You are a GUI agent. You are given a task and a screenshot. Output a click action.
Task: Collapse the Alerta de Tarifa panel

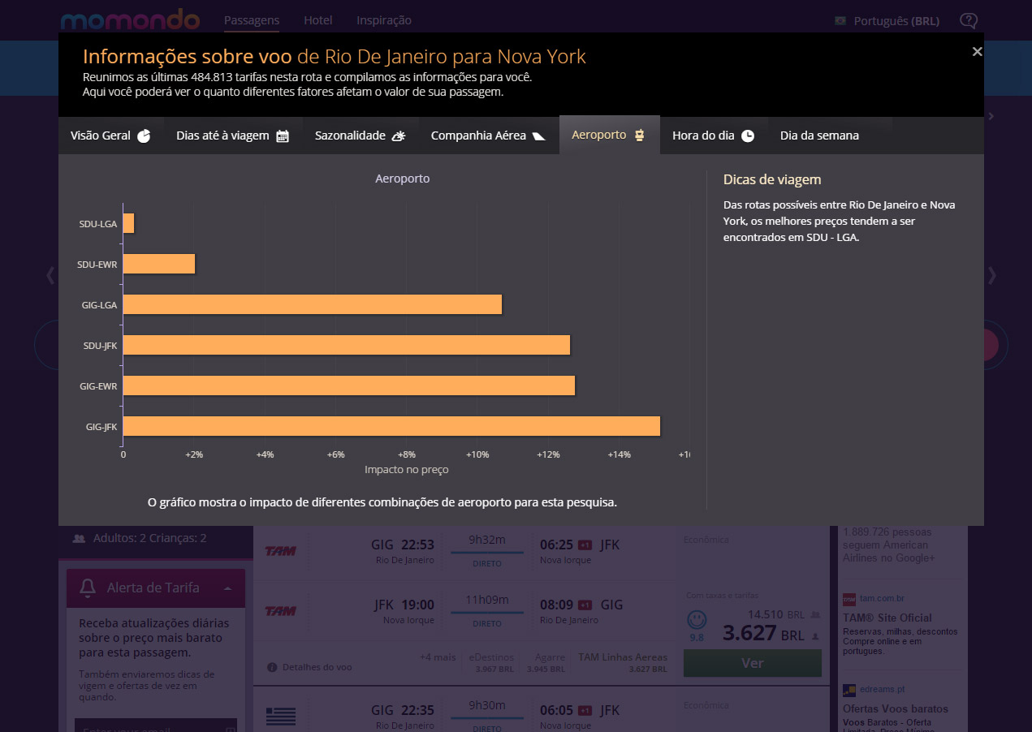[228, 588]
